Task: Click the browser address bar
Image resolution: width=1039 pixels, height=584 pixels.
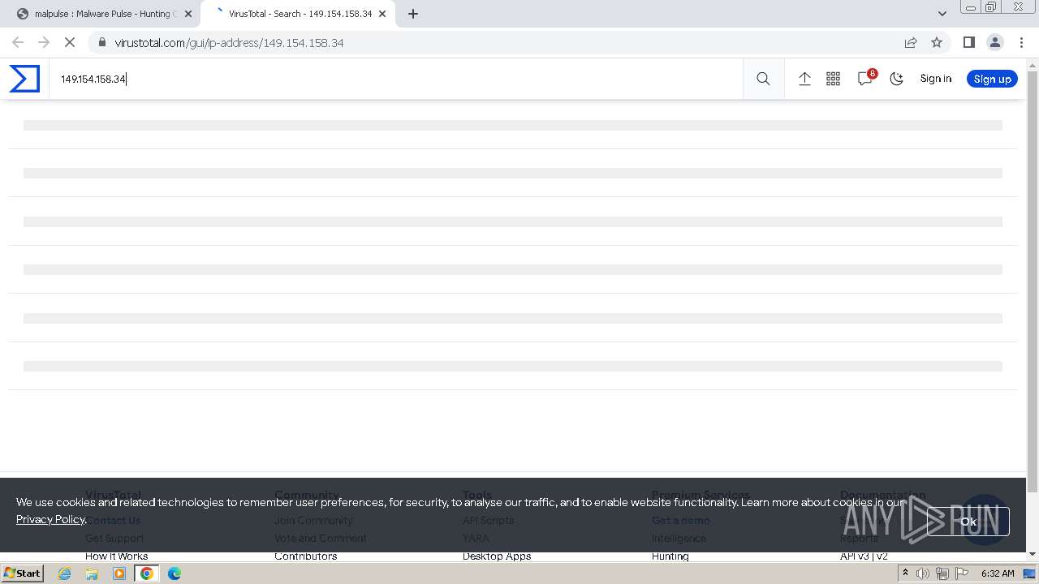Action: pyautogui.click(x=503, y=42)
